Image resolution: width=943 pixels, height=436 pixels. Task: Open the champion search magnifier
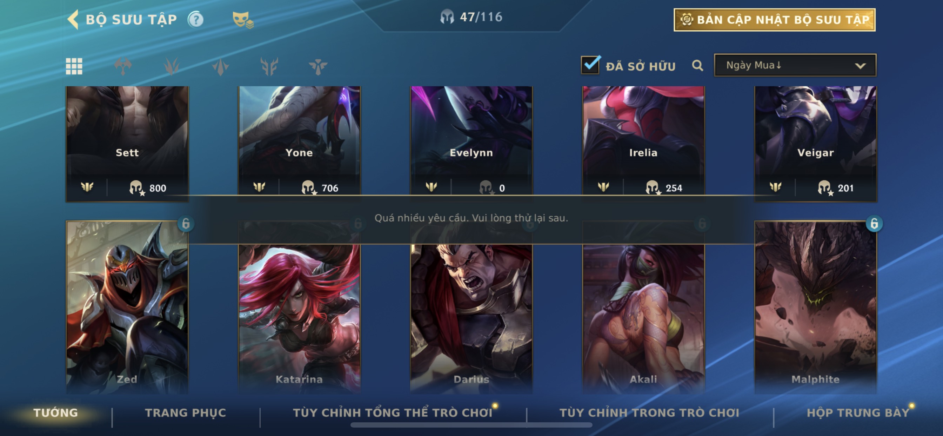(697, 66)
